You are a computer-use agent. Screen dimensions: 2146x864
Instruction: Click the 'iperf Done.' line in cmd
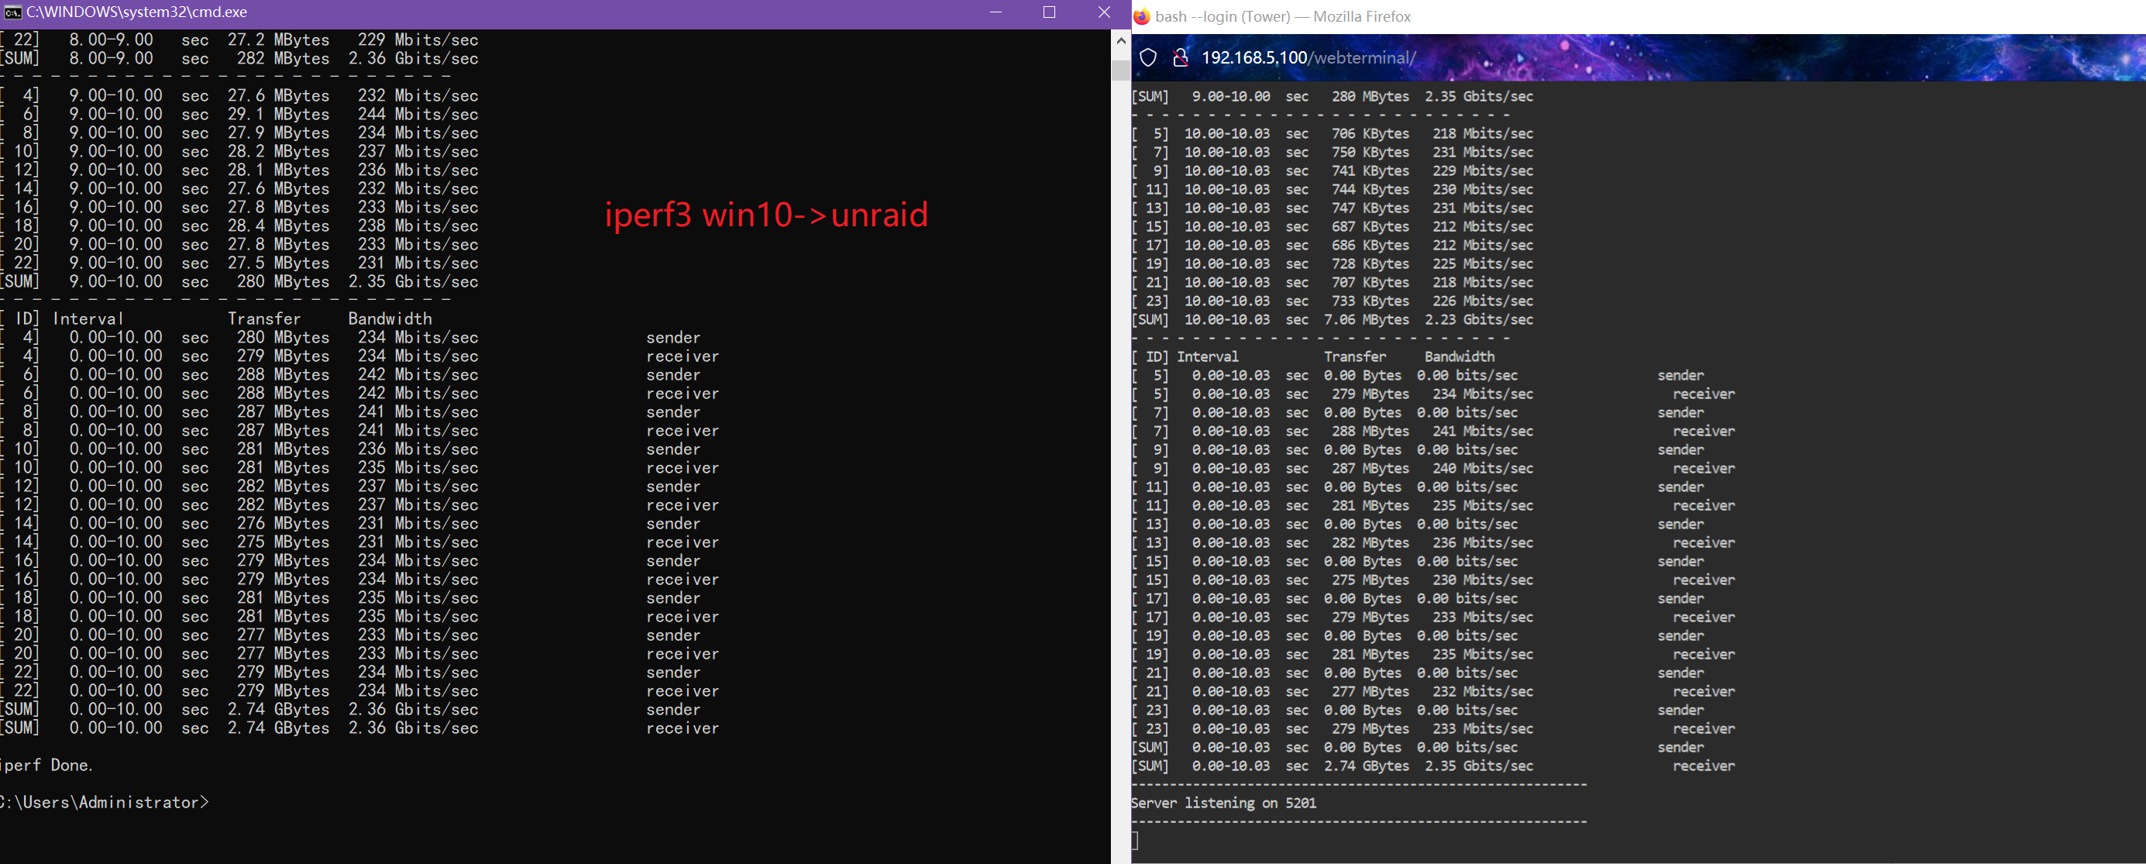(46, 765)
